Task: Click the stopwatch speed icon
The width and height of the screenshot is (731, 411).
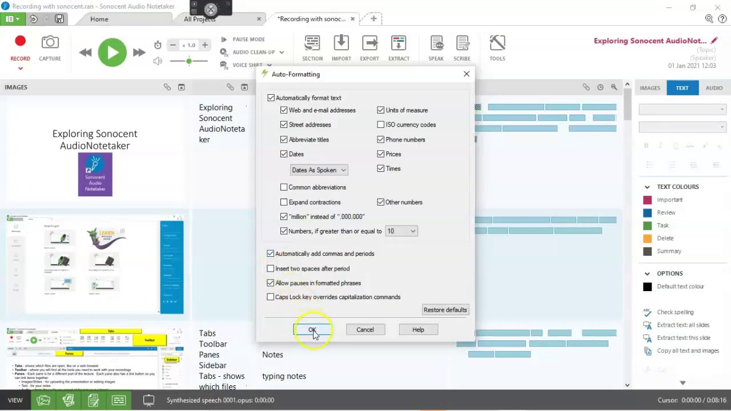Action: point(158,45)
